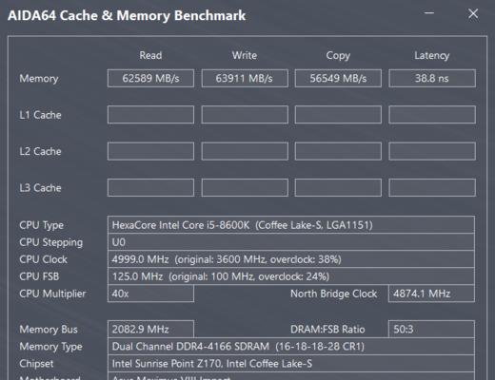
Task: Close the AIDA64 Cache & Memory Benchmark window
Action: (x=473, y=13)
